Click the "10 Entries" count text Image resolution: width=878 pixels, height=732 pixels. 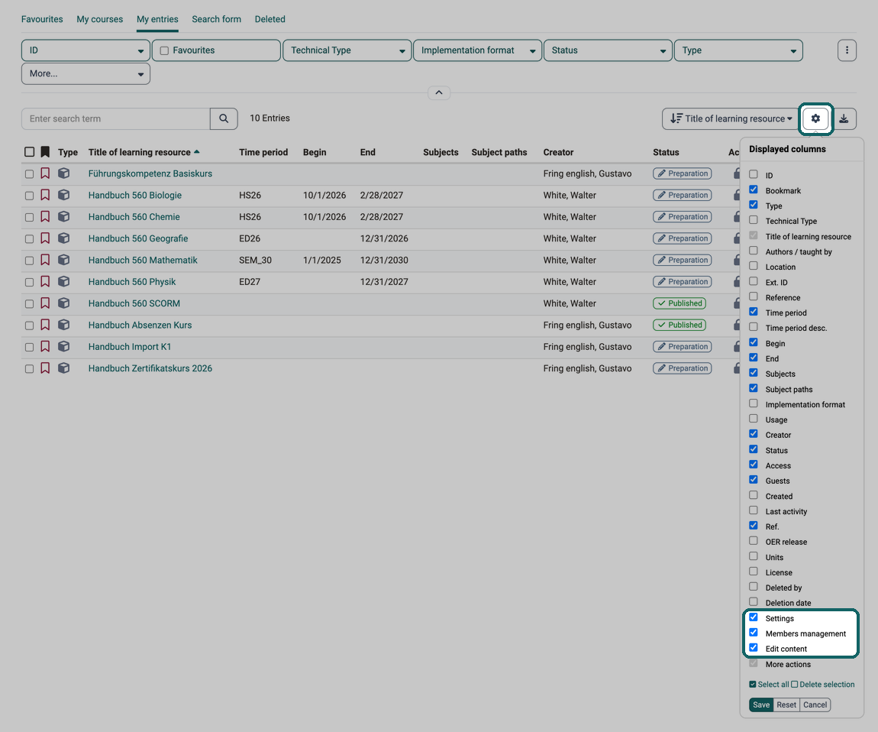(x=270, y=118)
